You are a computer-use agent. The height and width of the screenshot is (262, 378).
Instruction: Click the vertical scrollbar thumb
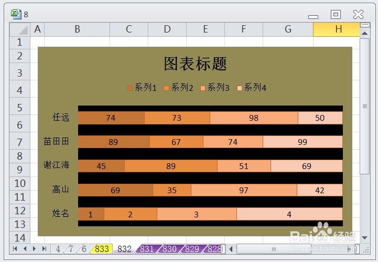365,106
